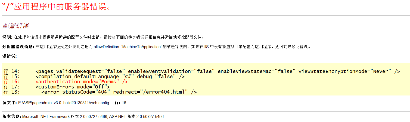Click the bold 说明 label
Image resolution: width=410 pixels, height=122 pixels.
tap(7, 37)
